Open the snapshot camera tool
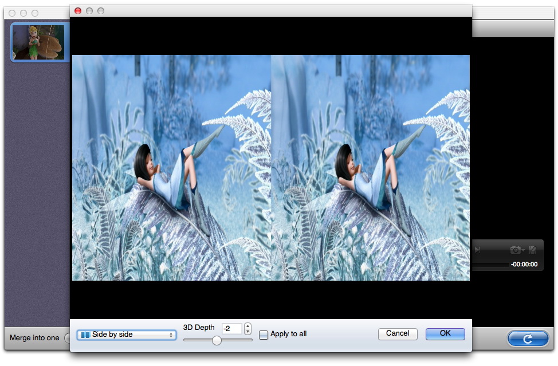This screenshot has width=558, height=366. [x=514, y=250]
